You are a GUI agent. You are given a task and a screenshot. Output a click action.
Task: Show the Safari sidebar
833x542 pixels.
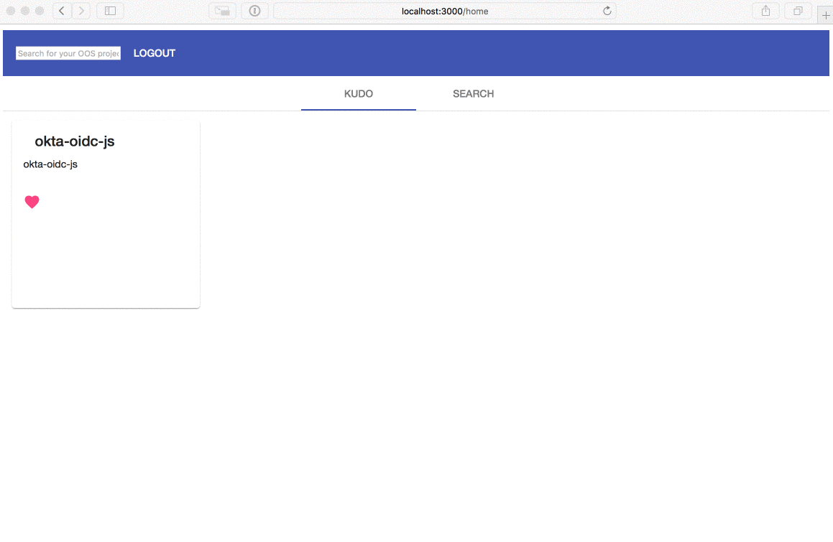[110, 11]
